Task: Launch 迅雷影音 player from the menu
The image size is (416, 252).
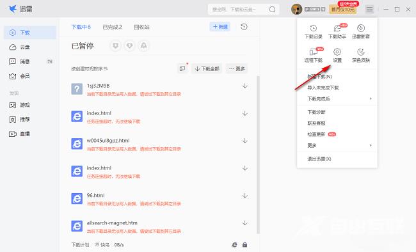Action: coord(360,31)
